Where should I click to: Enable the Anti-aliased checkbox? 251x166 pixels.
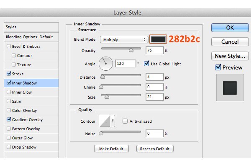[x=125, y=121]
